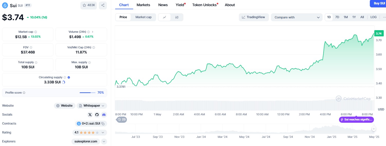
Task: Expand the Rating details chevron
Action: pyautogui.click(x=103, y=132)
